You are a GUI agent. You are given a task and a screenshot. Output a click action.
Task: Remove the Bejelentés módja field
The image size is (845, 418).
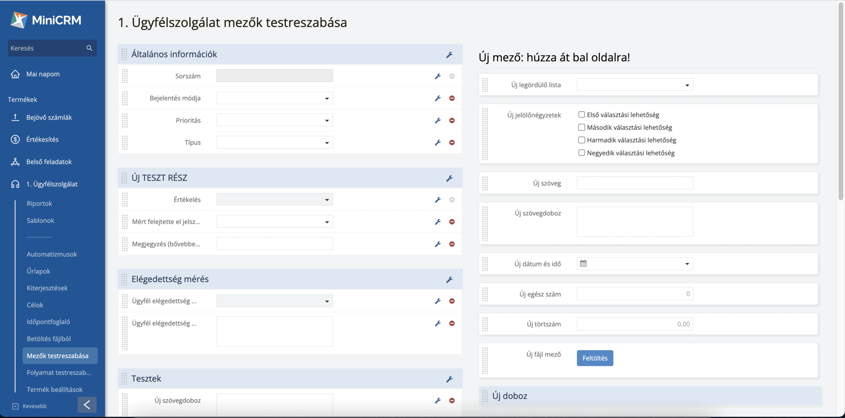tap(452, 98)
